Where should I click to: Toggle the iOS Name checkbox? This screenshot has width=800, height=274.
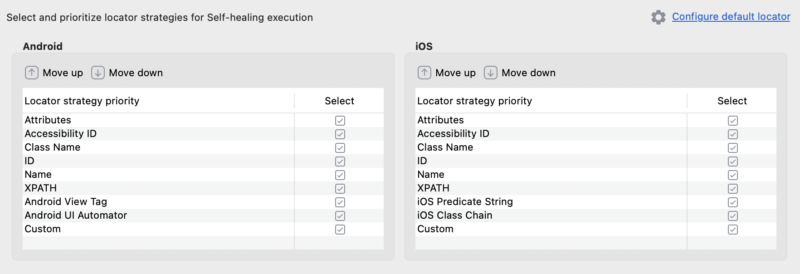click(x=733, y=175)
